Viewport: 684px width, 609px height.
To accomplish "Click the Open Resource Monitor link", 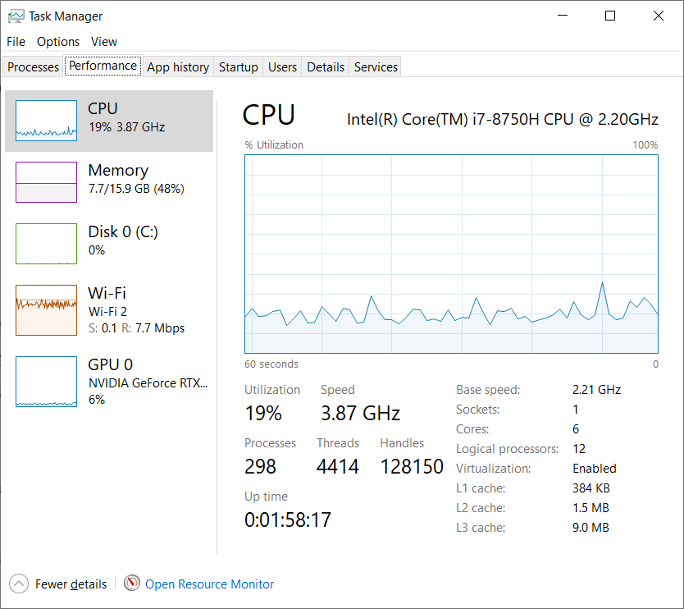I will click(209, 584).
